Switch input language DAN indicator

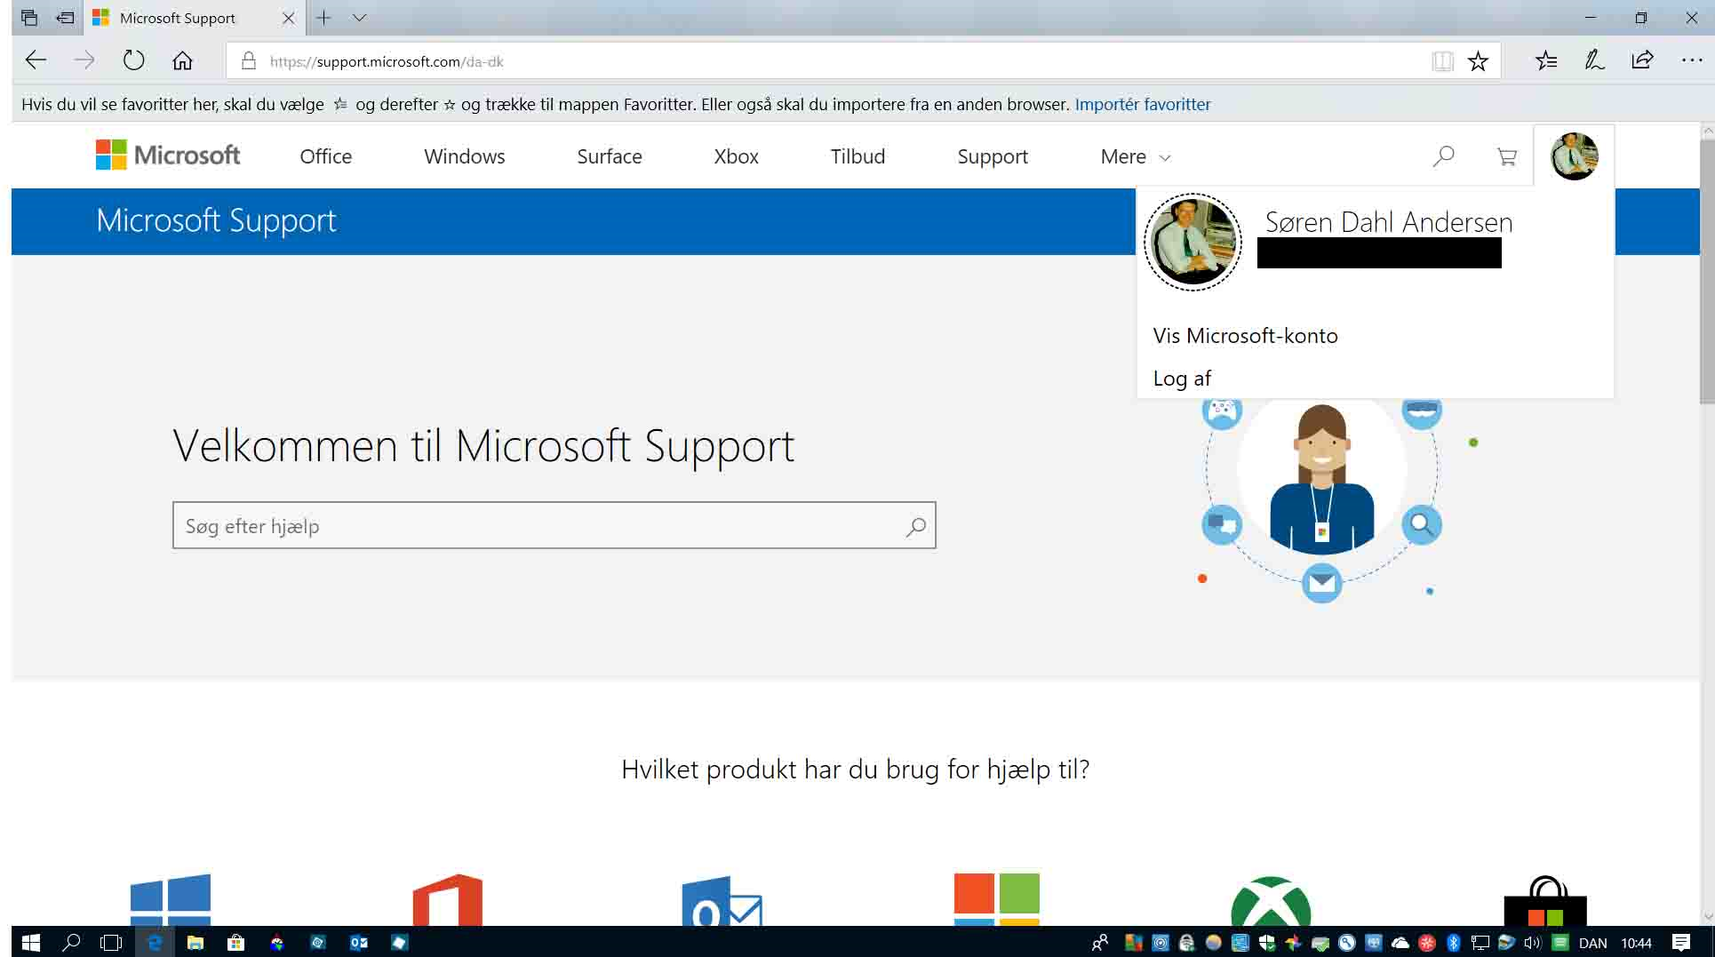(1592, 943)
